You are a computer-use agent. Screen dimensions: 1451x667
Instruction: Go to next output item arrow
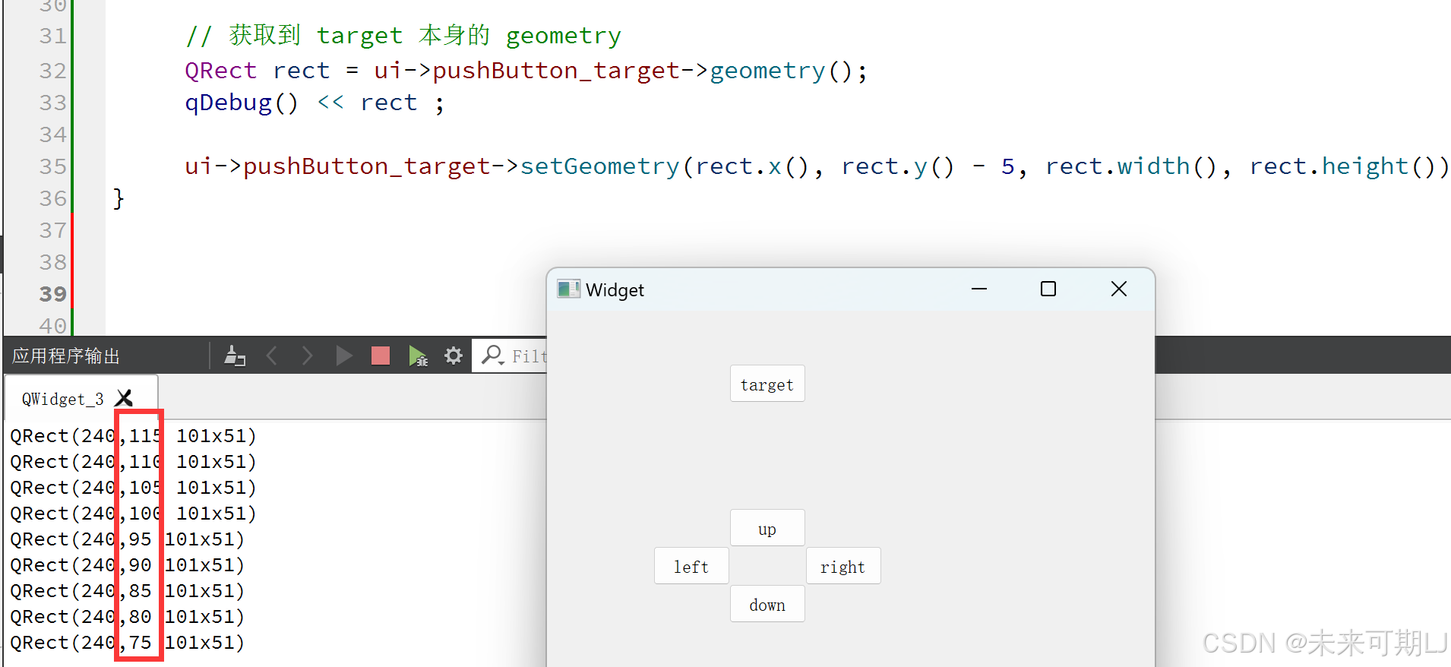[307, 356]
